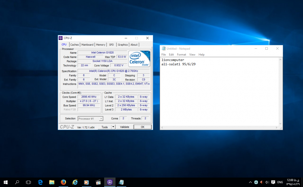Click the Intel Celeron logo image
Image resolution: width=303 pixels, height=187 pixels.
point(139,58)
